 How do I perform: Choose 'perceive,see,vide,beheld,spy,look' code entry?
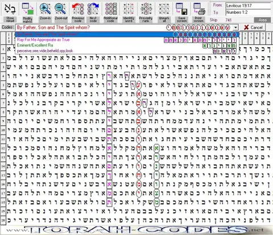tap(127, 51)
